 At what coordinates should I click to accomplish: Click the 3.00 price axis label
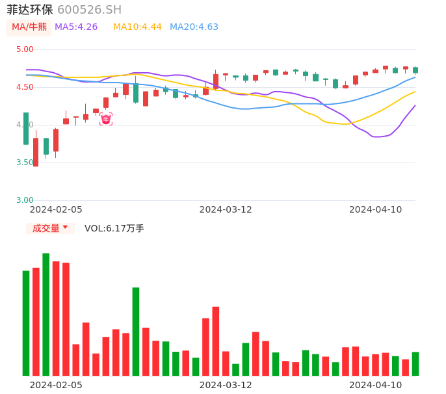[25, 200]
